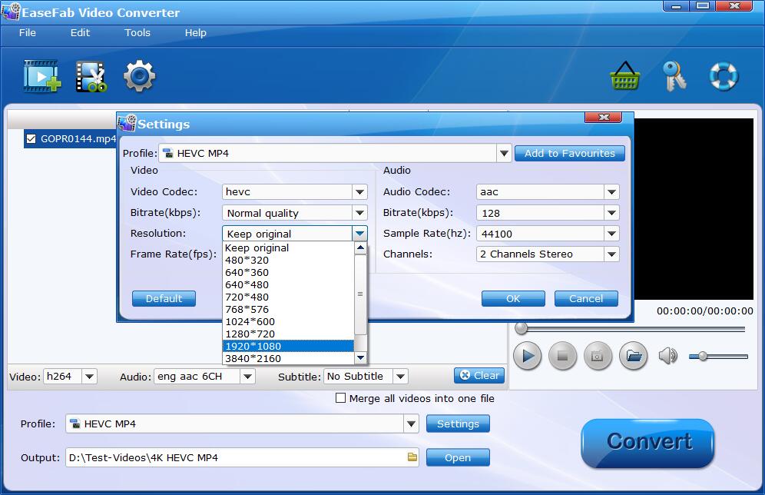
Task: Select 768*576 resolution option
Action: (288, 309)
